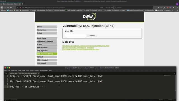
Task: Bookmark this page with the star icon
Action: 112,7
